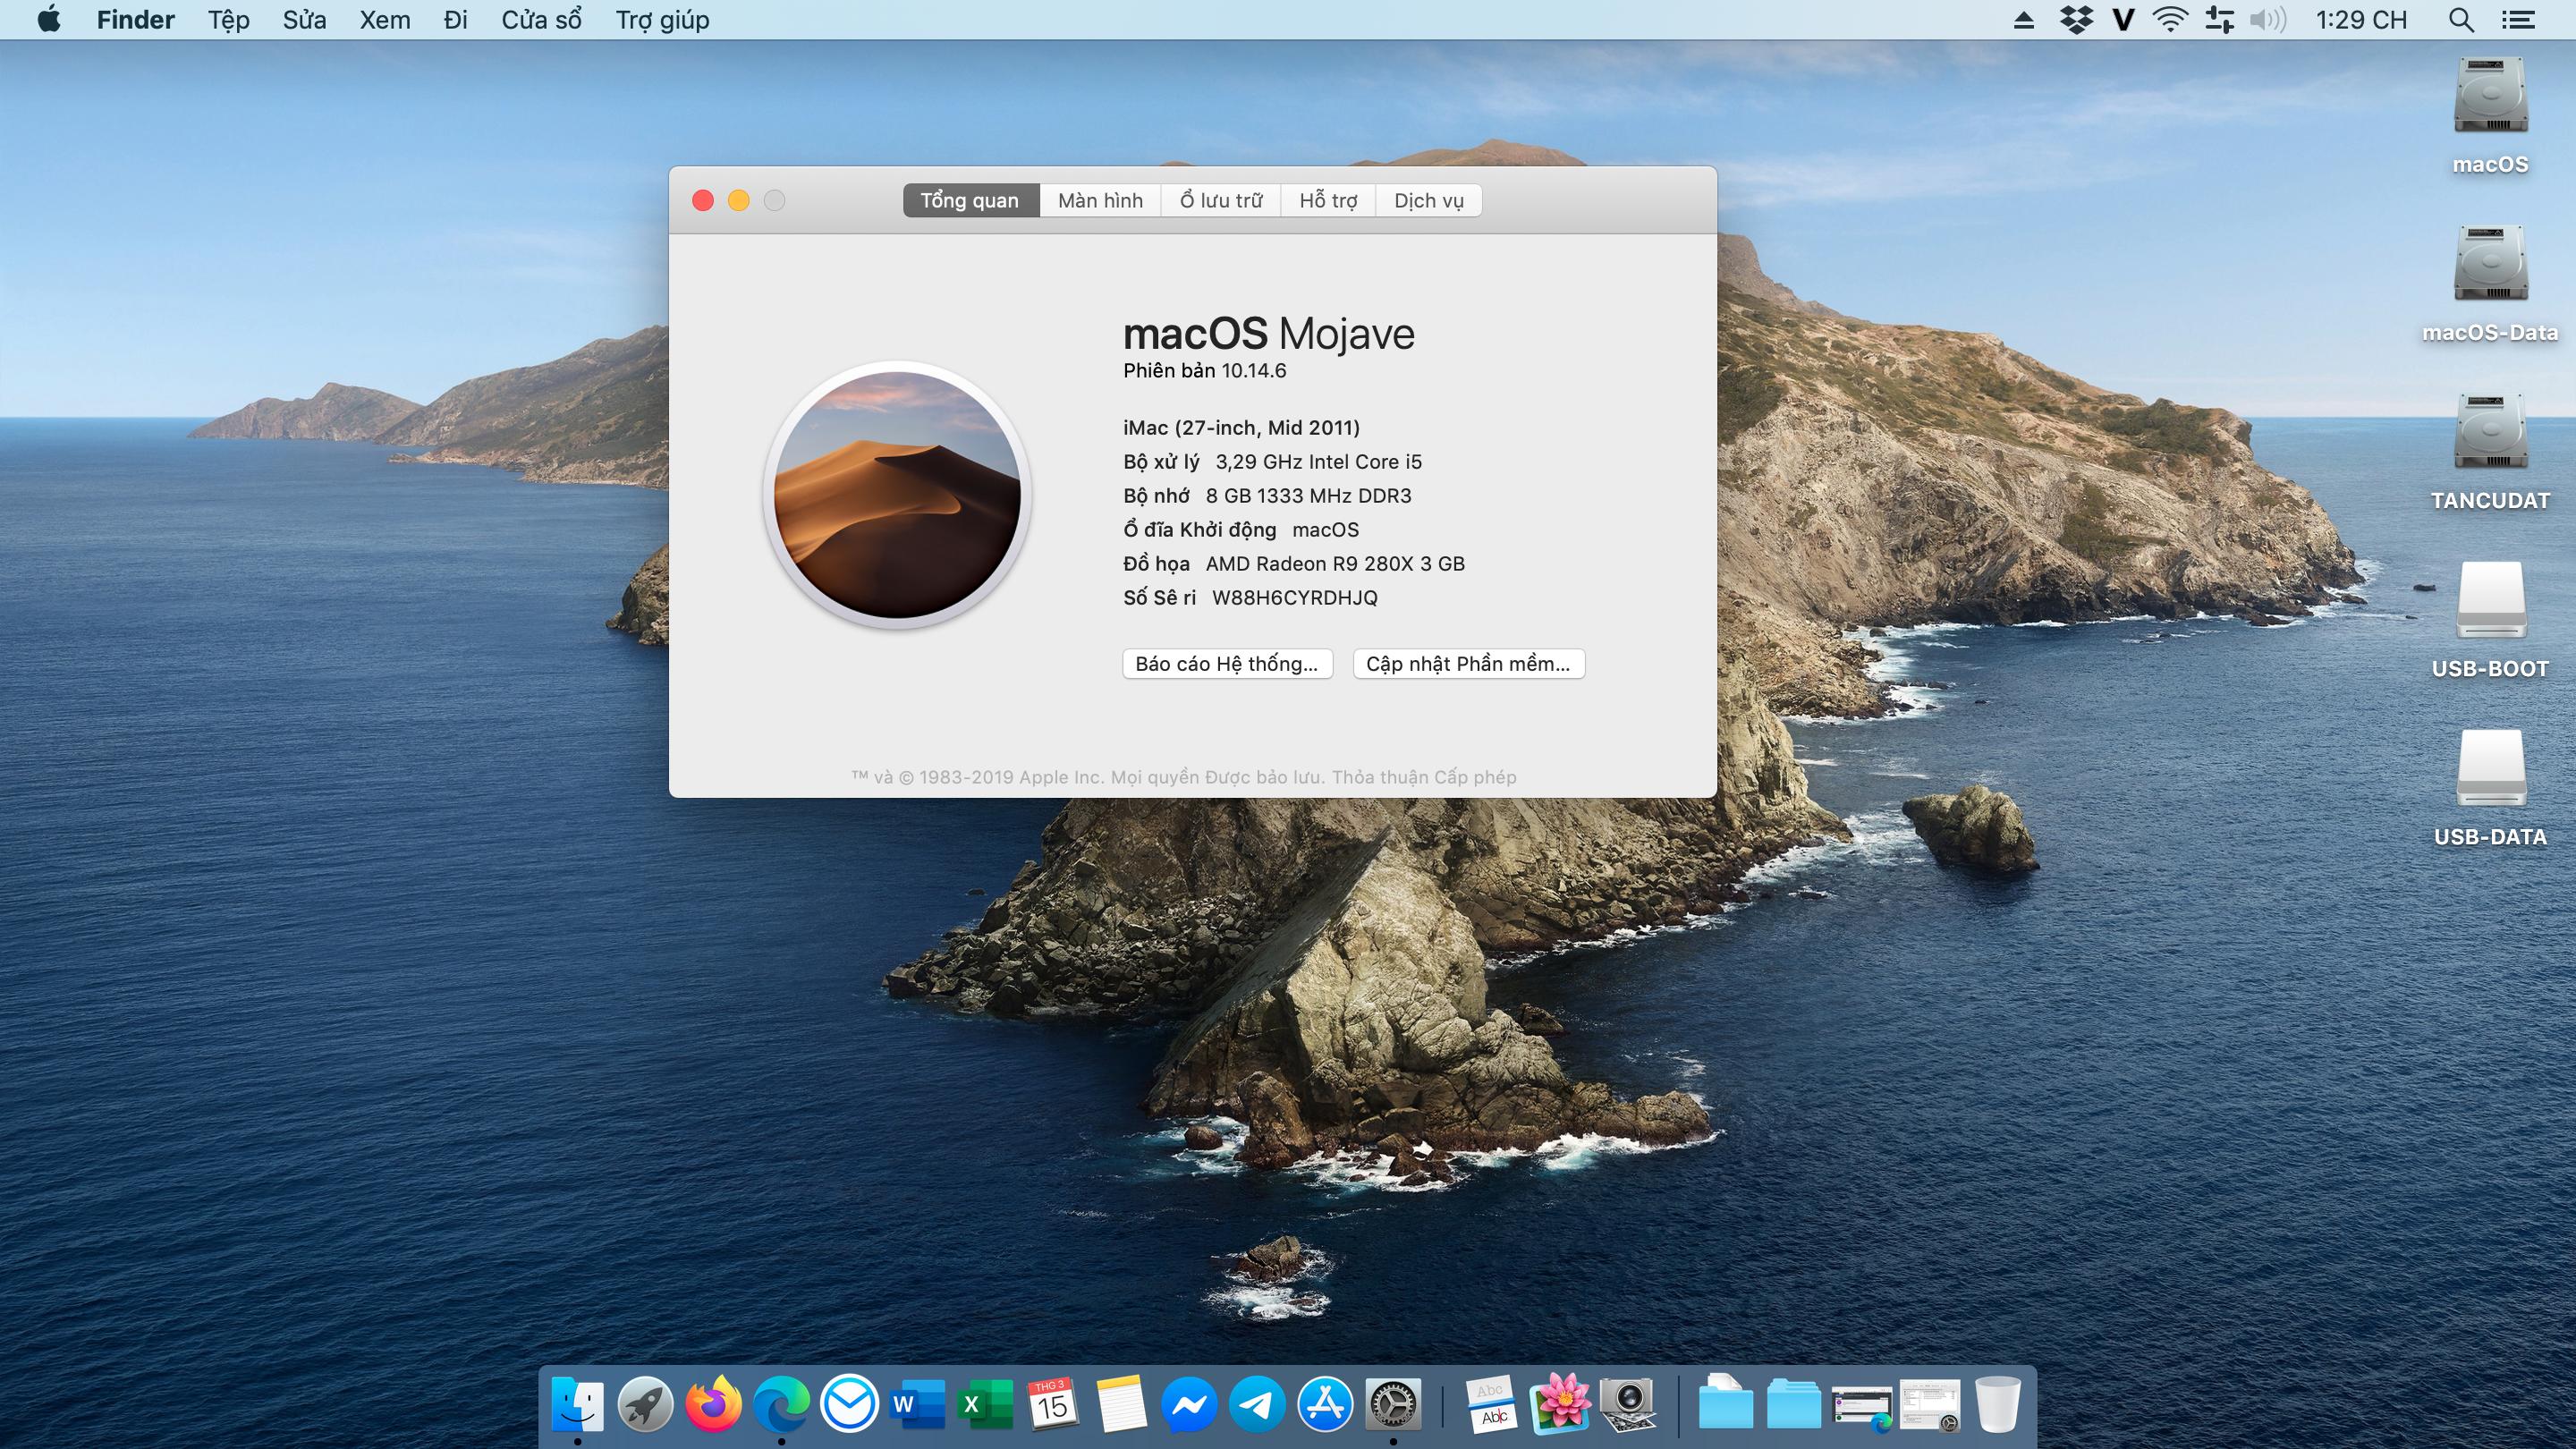This screenshot has height=1449, width=2576.
Task: Close the About This Mac window
Action: [703, 200]
